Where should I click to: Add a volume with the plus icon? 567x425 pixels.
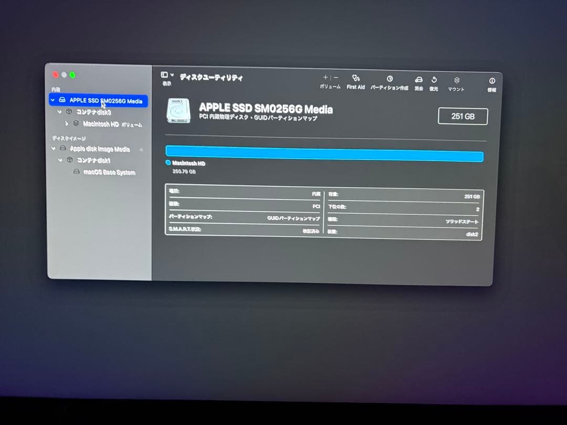pyautogui.click(x=326, y=78)
